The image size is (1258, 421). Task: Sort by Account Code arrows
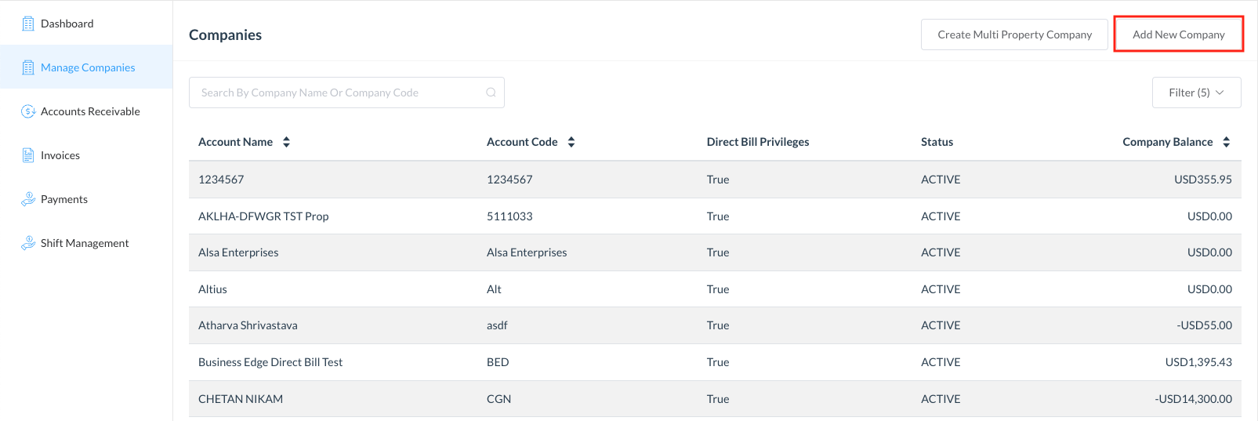click(x=571, y=142)
